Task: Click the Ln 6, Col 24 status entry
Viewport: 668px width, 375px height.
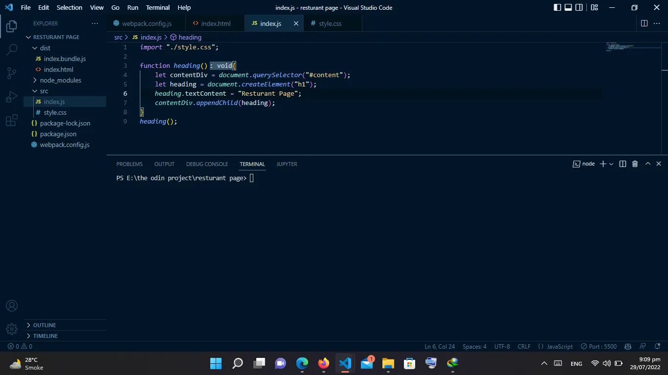Action: [440, 346]
